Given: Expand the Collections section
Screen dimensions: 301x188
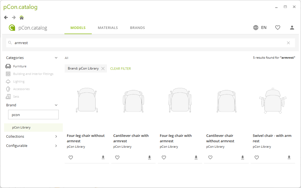Looking at the screenshot, I should [56, 136].
